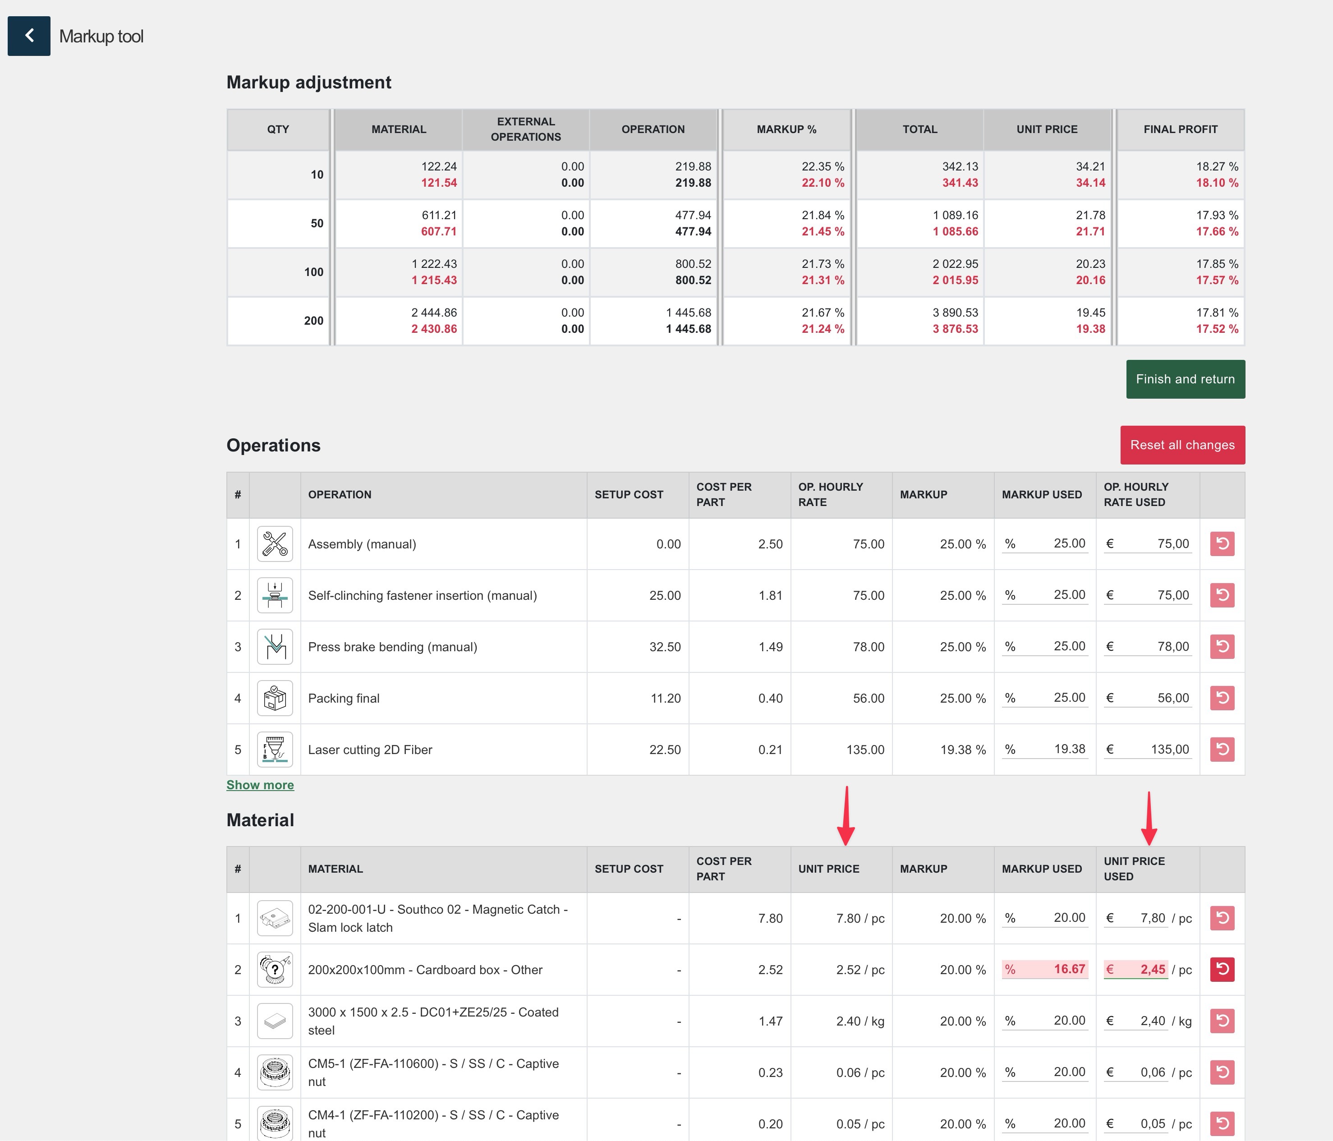Reset the Coated steel material row

(1222, 1021)
